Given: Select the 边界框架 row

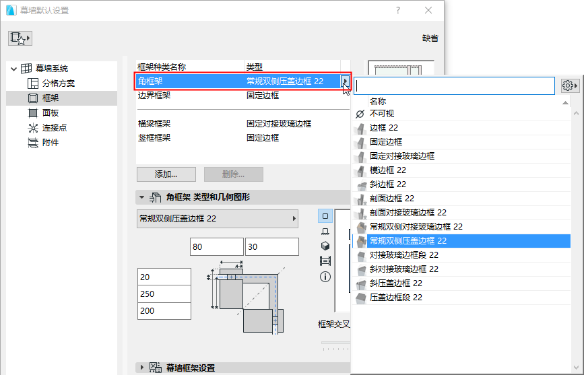Looking at the screenshot, I should pos(243,96).
